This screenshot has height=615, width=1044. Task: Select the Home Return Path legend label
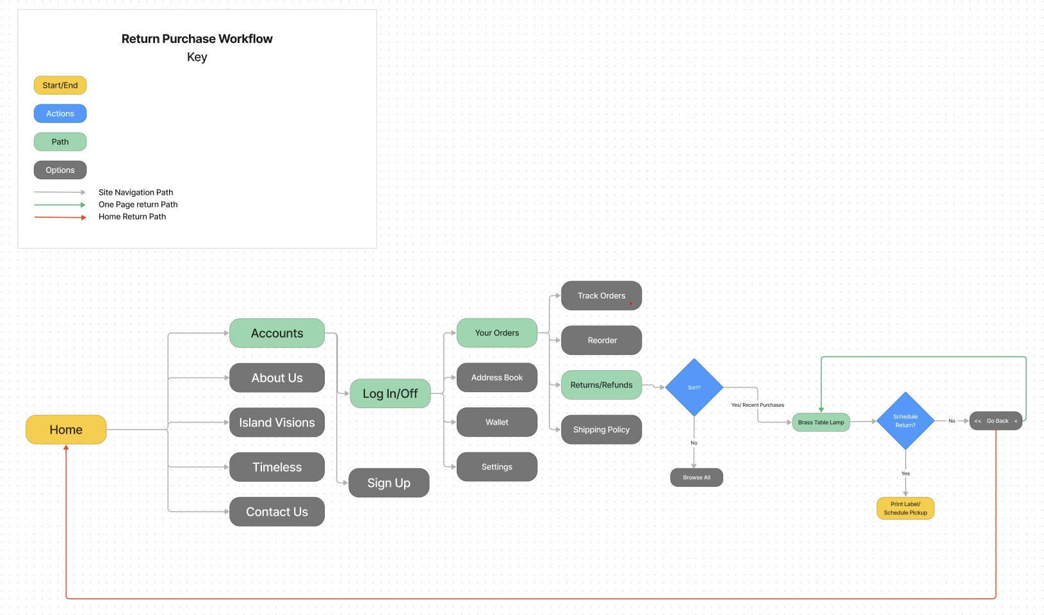click(133, 217)
